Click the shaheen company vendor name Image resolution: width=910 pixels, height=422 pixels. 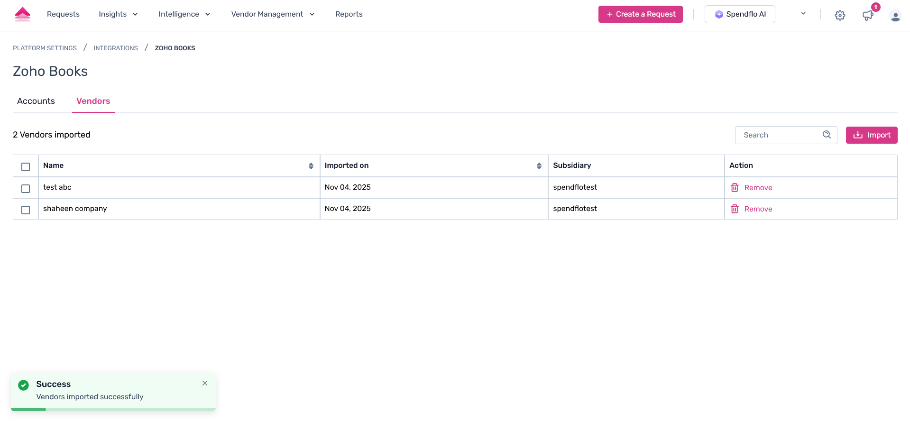[75, 209]
